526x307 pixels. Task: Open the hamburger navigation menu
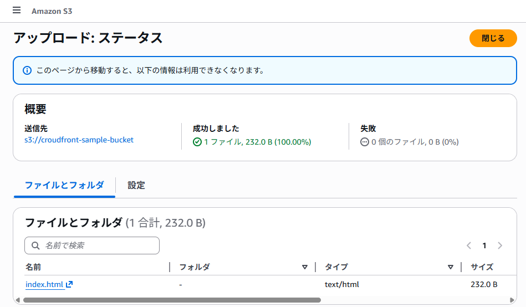(17, 11)
